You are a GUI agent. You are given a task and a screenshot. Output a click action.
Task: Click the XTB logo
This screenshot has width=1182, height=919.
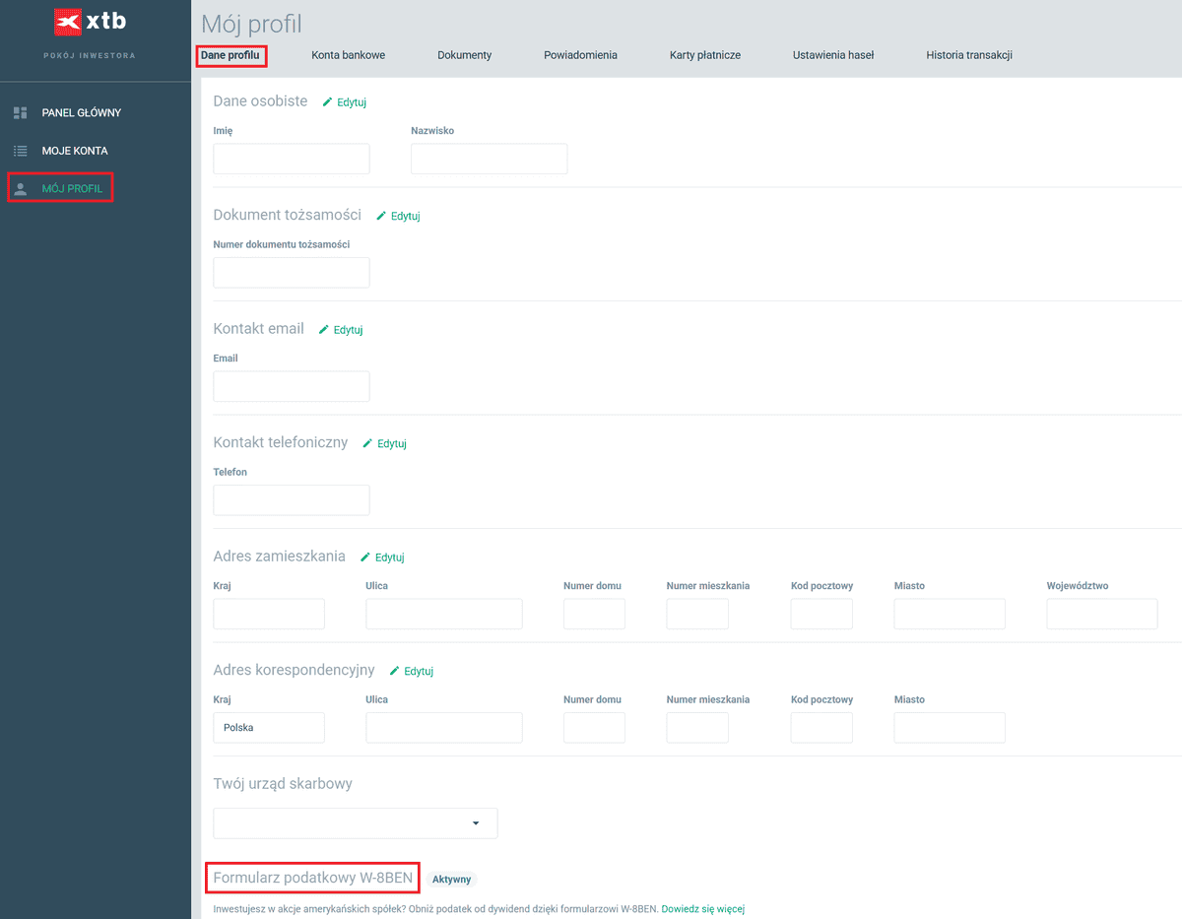90,22
